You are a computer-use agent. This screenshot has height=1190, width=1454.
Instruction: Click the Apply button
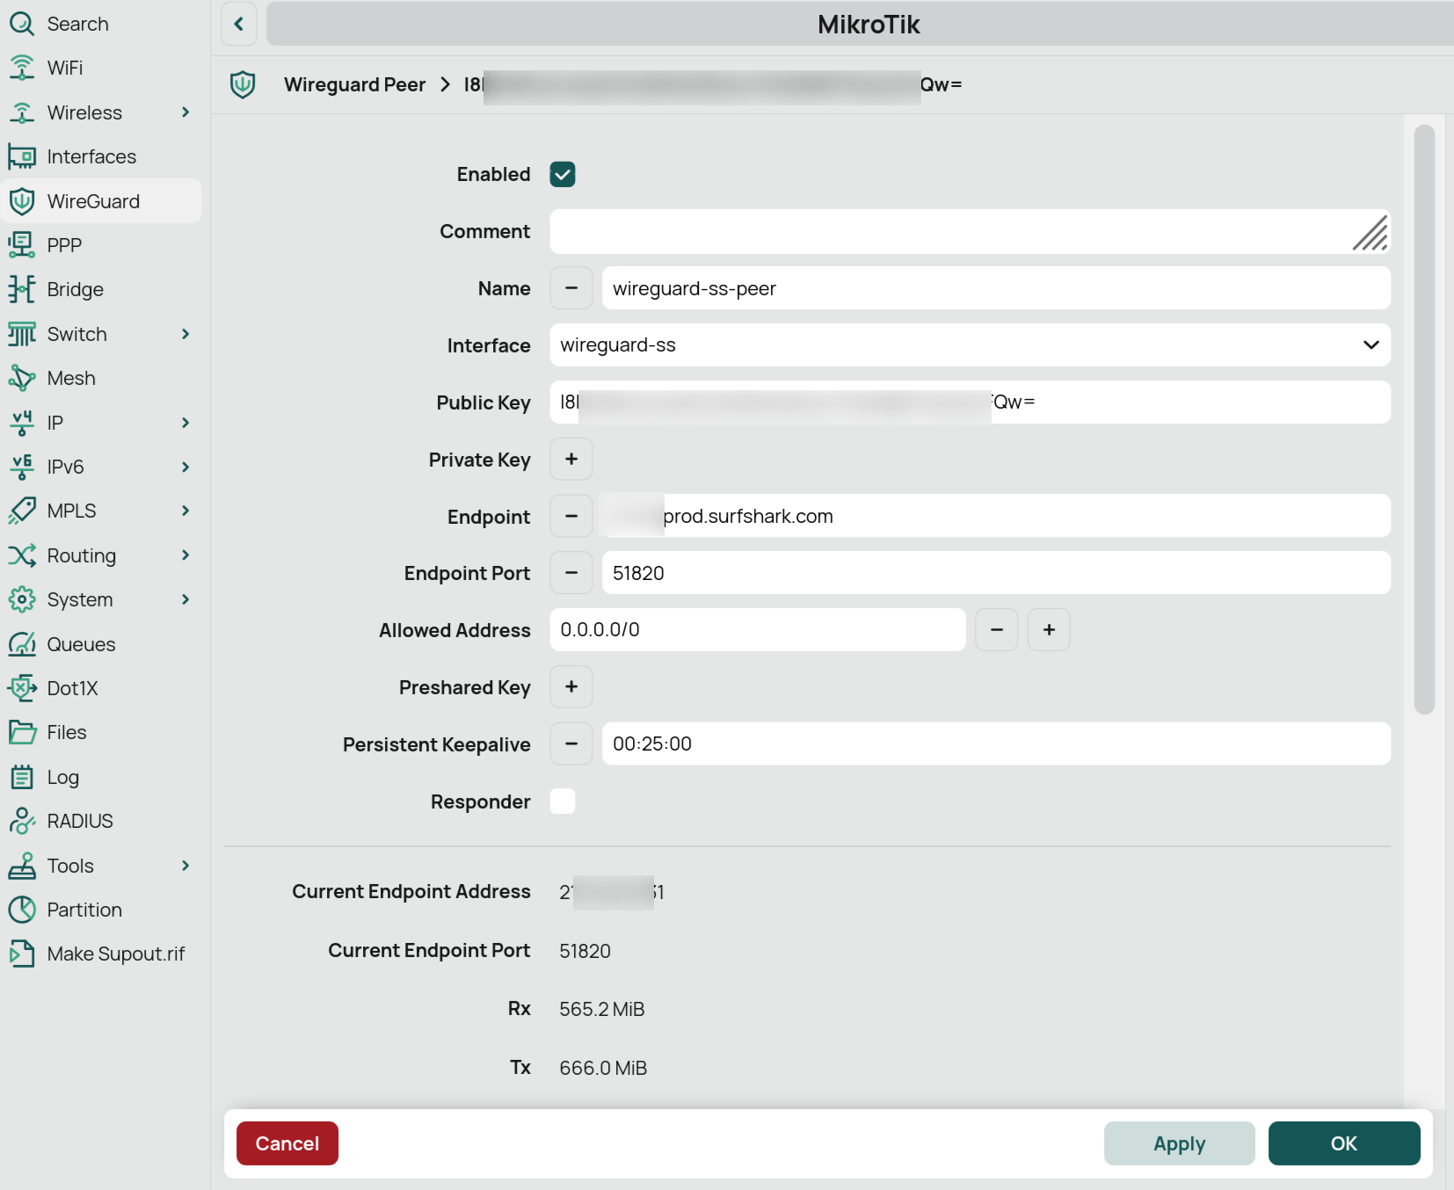(x=1179, y=1143)
